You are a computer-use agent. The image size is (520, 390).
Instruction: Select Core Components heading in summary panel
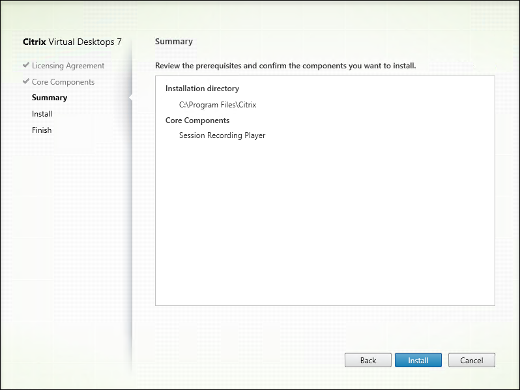coord(197,120)
